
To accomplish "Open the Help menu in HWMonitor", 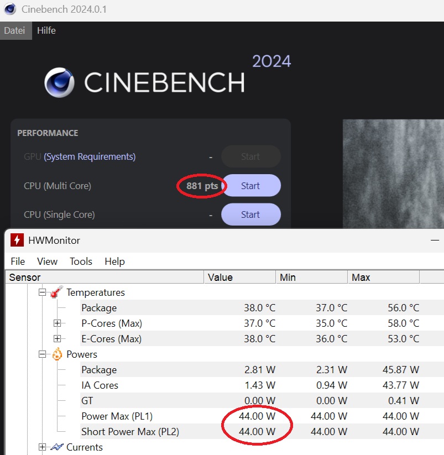I will [x=114, y=262].
